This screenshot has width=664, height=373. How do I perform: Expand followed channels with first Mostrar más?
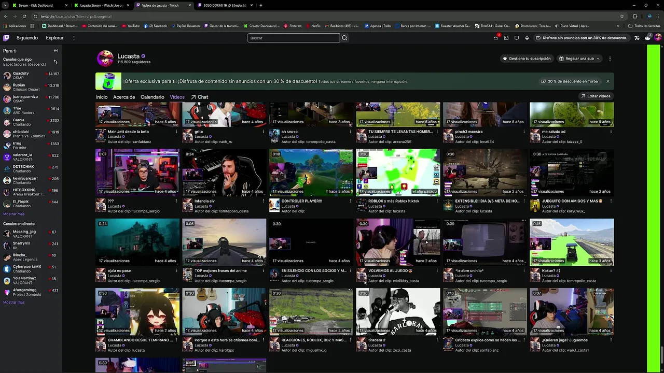tap(14, 214)
